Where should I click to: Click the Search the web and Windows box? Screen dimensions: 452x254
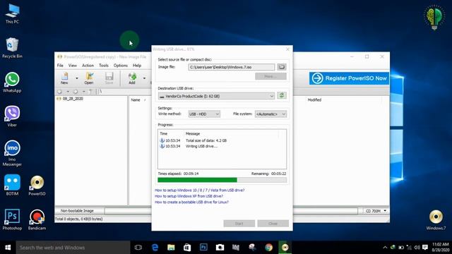[x=73, y=248]
